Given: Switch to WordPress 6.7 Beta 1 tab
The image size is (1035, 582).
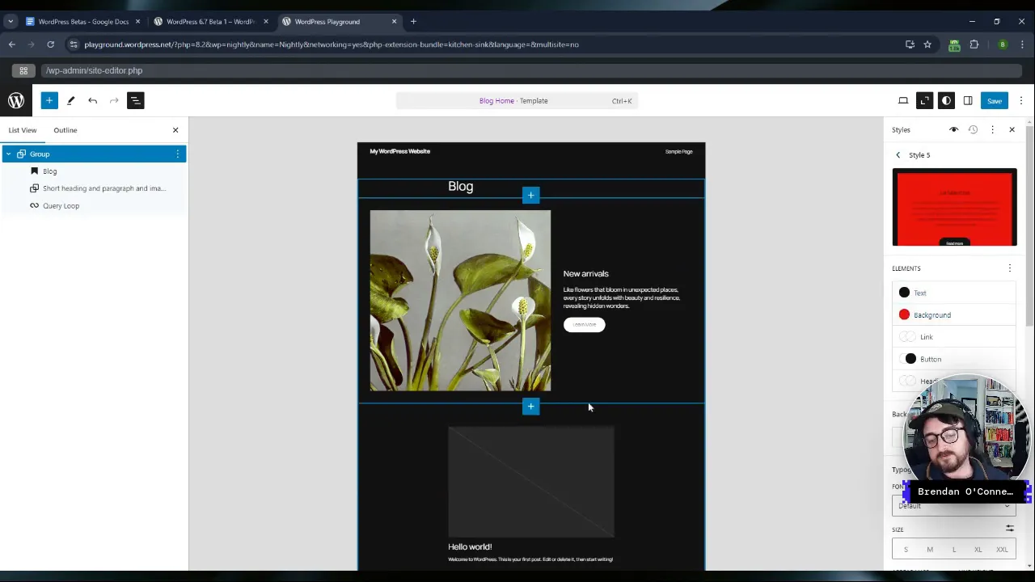Looking at the screenshot, I should click(x=210, y=21).
